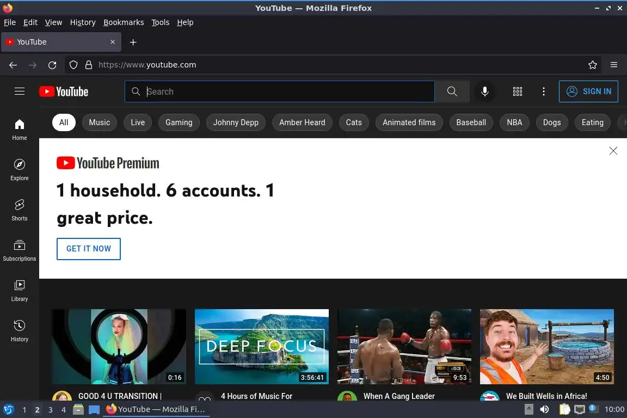This screenshot has height=418, width=627.
Task: Open the YouTube guide hamburger menu
Action: click(x=19, y=91)
